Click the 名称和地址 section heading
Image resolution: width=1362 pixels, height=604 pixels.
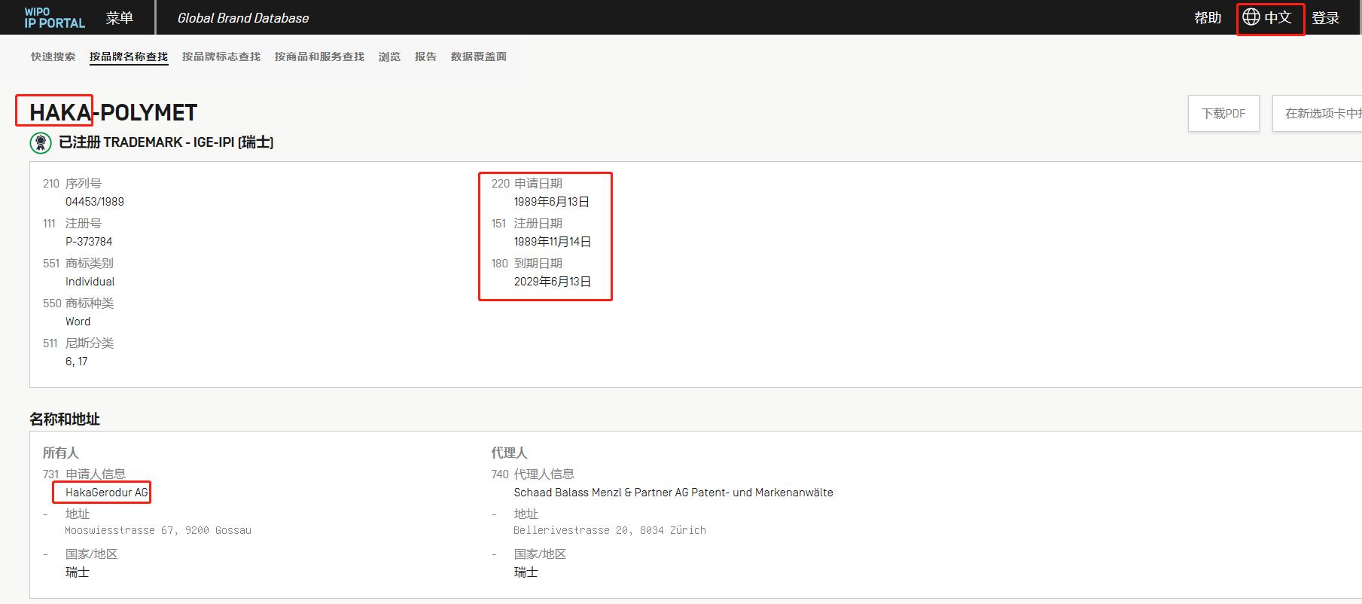[x=65, y=419]
